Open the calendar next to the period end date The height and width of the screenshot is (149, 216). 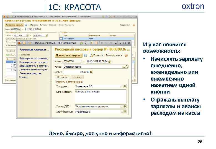tap(47, 35)
